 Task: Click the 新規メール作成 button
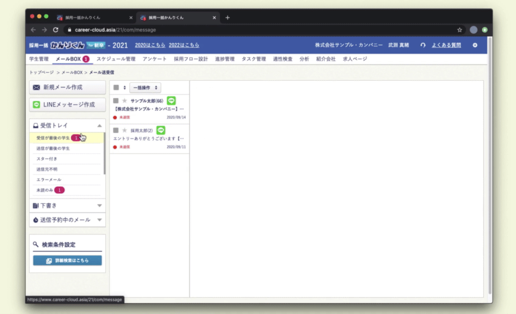coord(67,87)
